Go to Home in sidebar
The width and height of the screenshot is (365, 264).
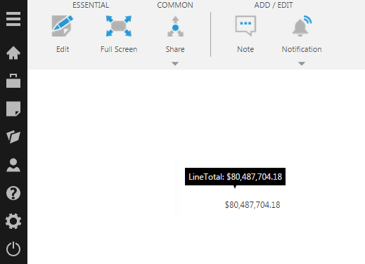click(13, 53)
